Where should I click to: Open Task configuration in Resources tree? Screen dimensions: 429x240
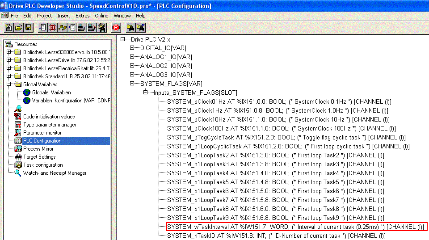43,165
